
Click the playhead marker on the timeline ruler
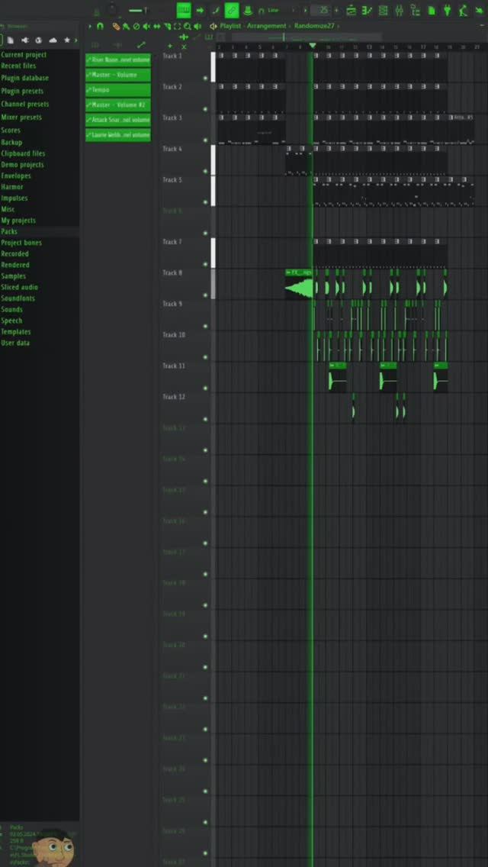pos(313,46)
